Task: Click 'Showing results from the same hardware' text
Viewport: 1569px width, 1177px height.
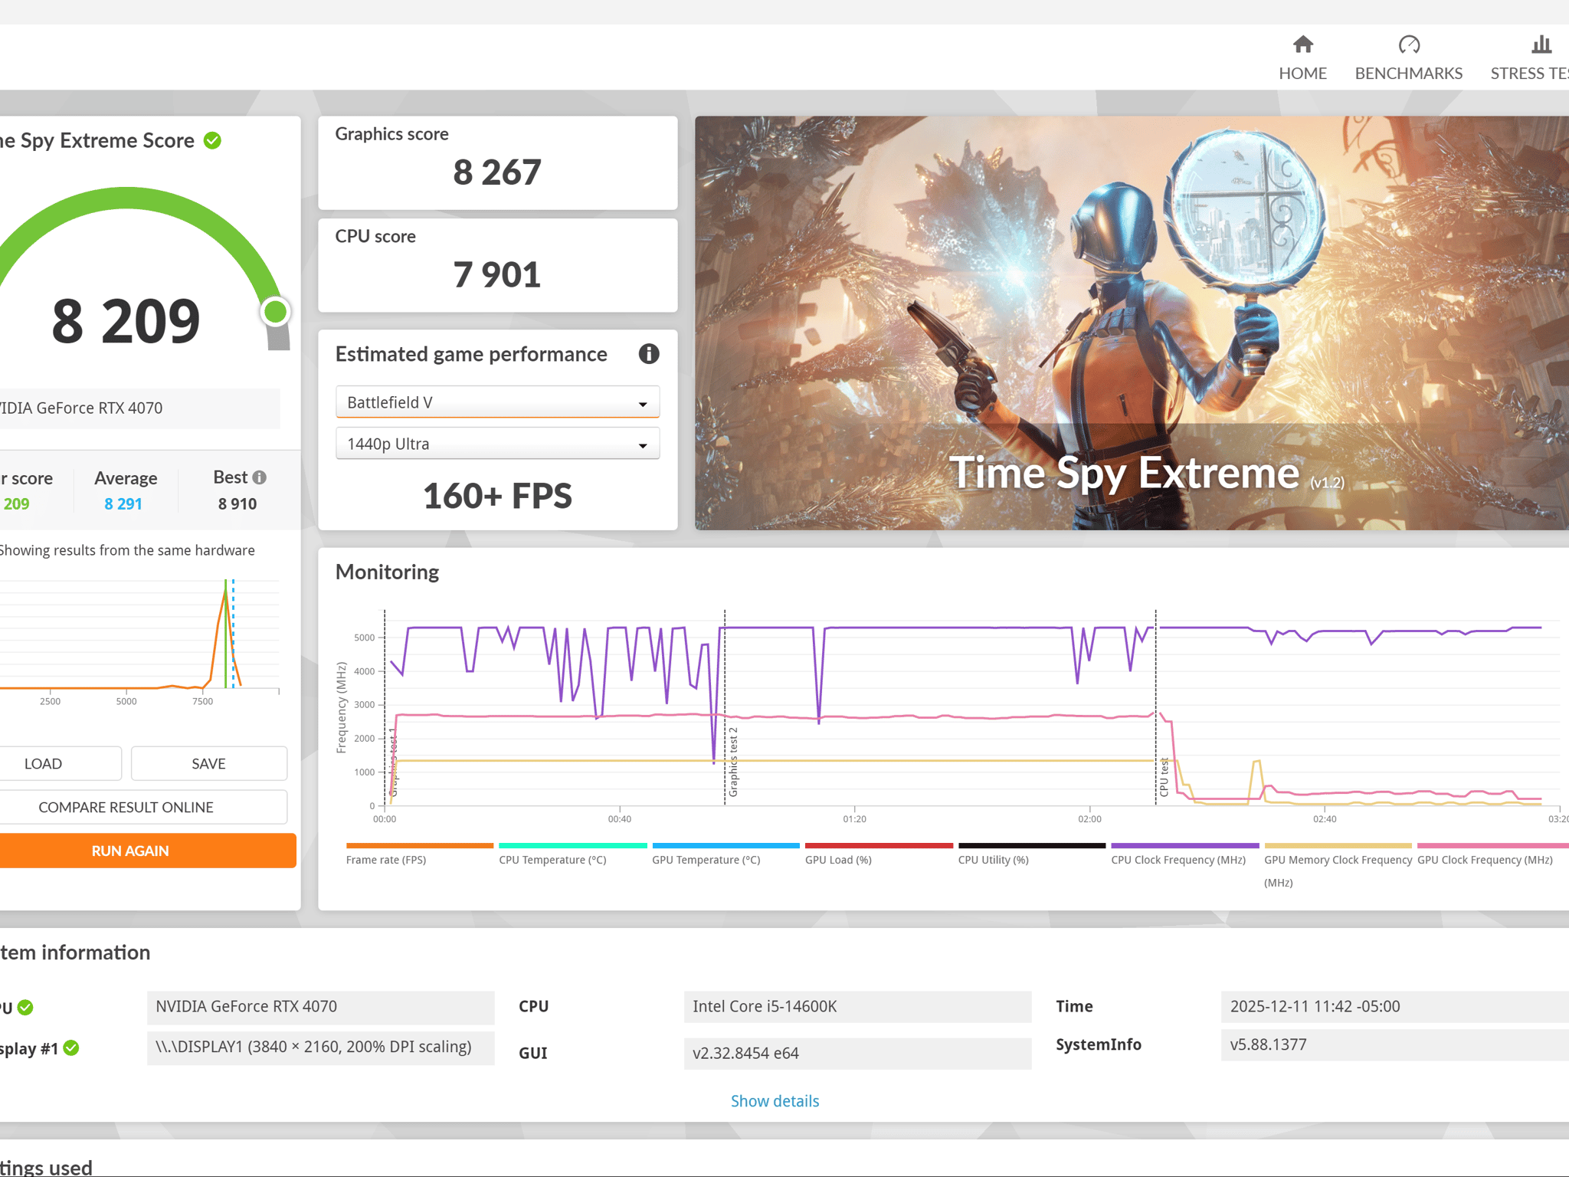Action: (x=127, y=550)
